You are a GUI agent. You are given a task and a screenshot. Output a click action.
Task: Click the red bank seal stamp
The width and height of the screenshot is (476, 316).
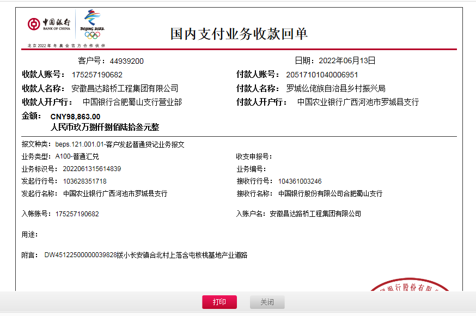[x=410, y=287]
